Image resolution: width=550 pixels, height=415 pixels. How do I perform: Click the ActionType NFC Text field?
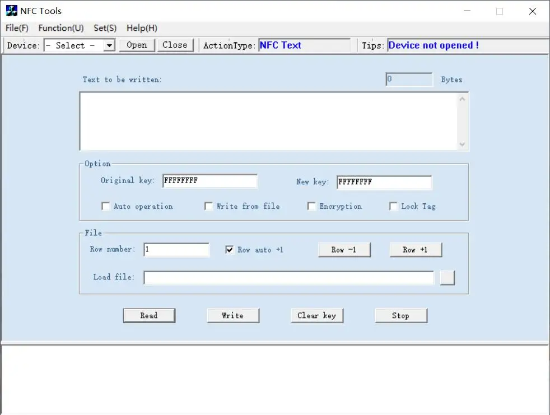point(304,45)
